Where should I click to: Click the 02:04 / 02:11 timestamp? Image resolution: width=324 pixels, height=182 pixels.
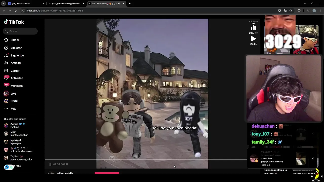(x=60, y=164)
